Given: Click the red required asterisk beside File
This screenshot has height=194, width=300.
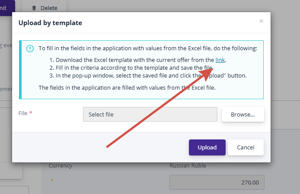Looking at the screenshot, I should point(31,113).
